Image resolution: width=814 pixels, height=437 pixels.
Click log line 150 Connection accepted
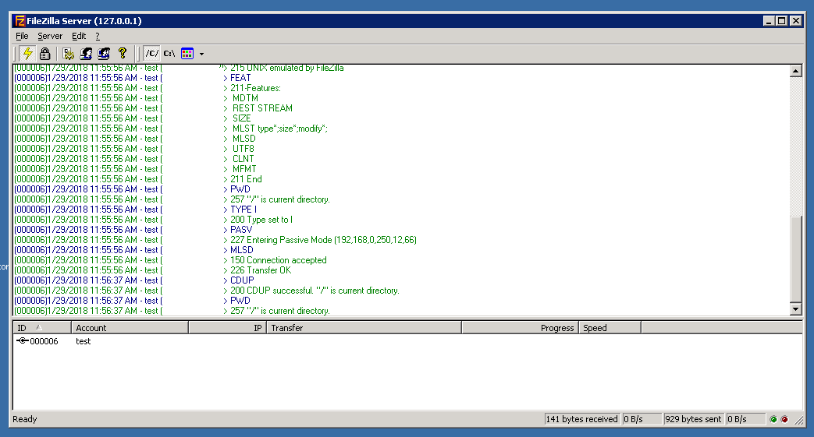(279, 260)
